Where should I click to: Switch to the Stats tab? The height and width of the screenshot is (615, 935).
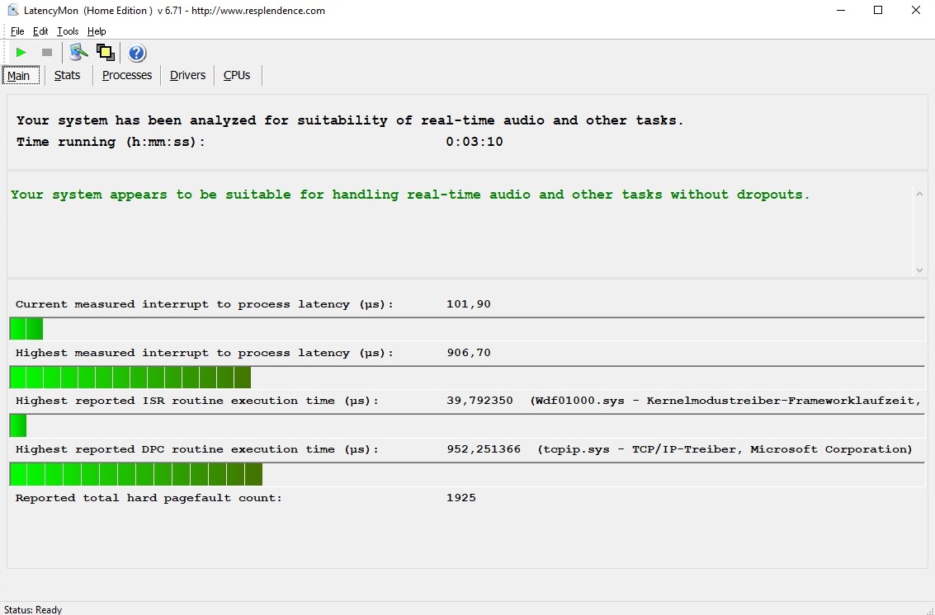[x=68, y=75]
